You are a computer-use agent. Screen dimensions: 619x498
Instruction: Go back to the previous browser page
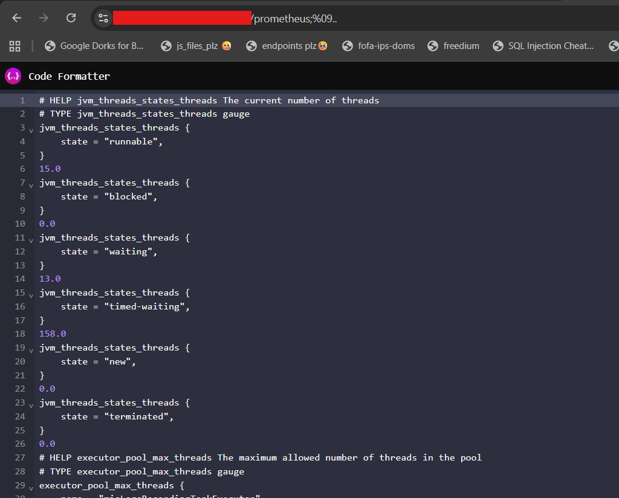pos(16,18)
